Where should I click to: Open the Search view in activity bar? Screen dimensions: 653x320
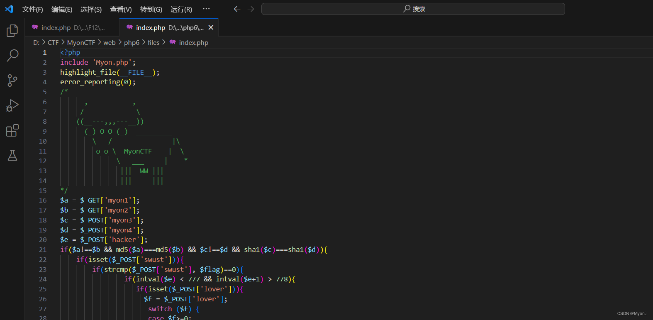pos(12,56)
